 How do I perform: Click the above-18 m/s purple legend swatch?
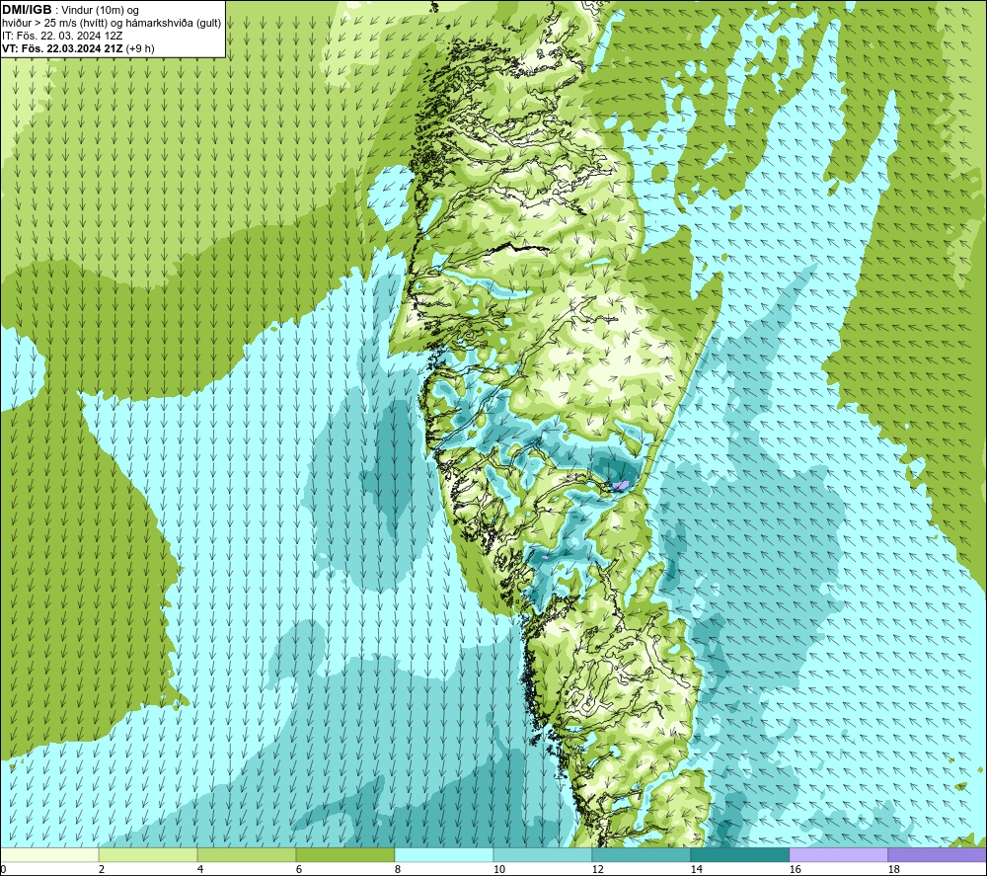coord(937,854)
